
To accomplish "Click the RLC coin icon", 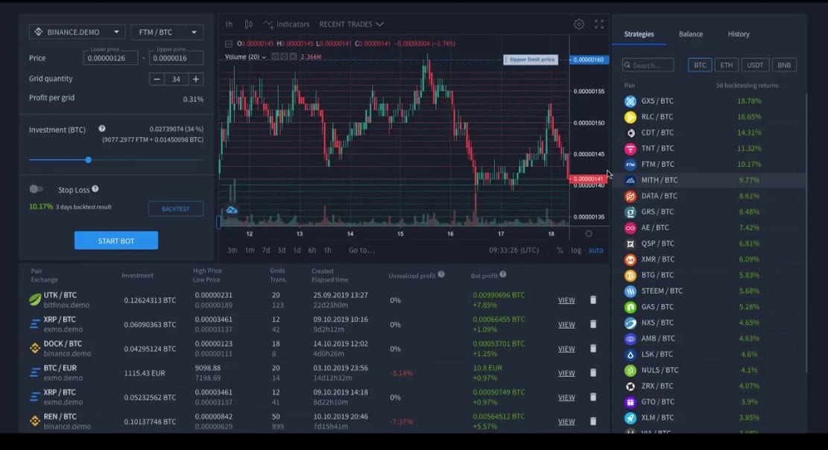I will tap(630, 117).
